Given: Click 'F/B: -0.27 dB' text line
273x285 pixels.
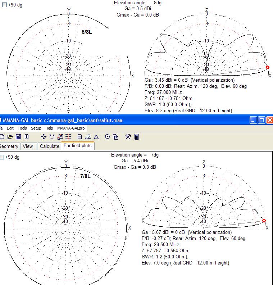Looking at the screenshot, I should tap(194, 238).
